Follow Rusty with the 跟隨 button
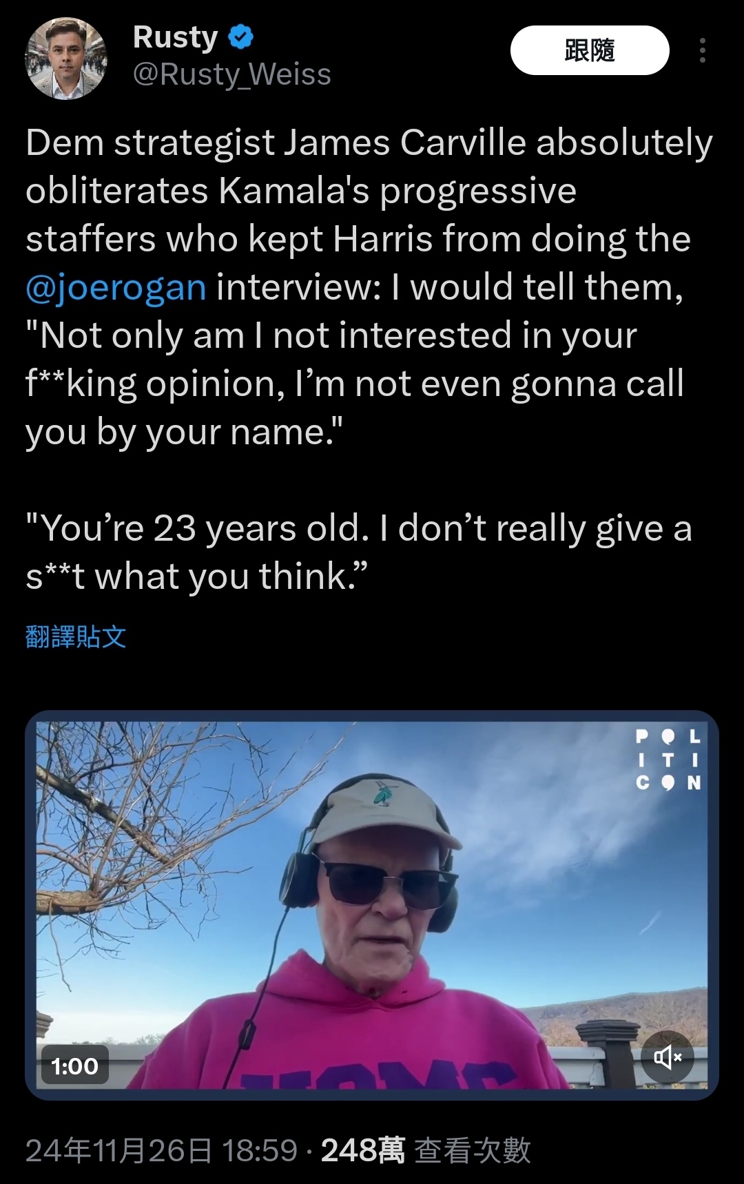The image size is (744, 1184). coord(590,50)
